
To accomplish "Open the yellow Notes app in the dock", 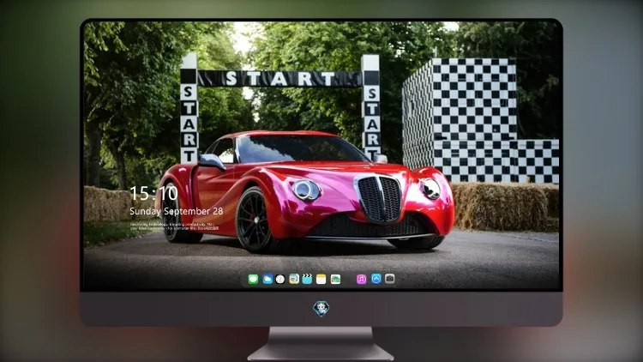I will (x=321, y=279).
